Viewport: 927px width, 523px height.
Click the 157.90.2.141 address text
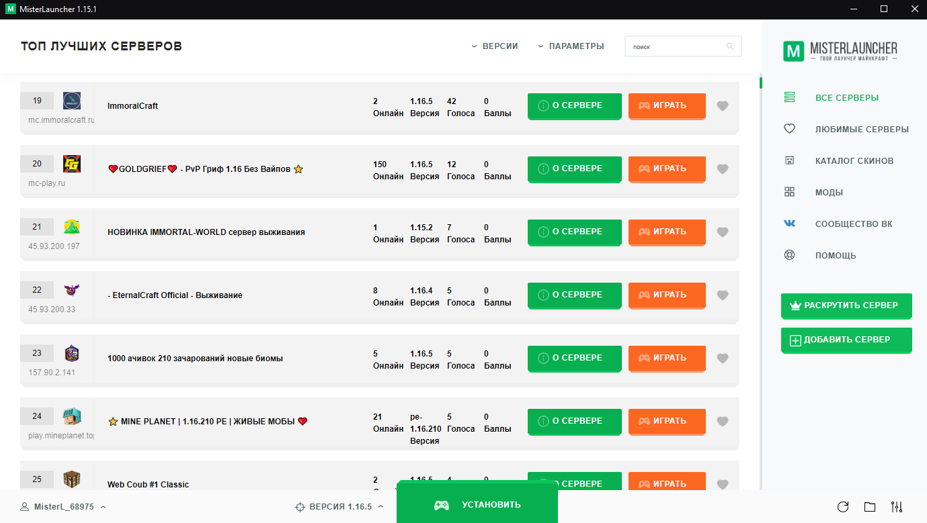(x=52, y=373)
